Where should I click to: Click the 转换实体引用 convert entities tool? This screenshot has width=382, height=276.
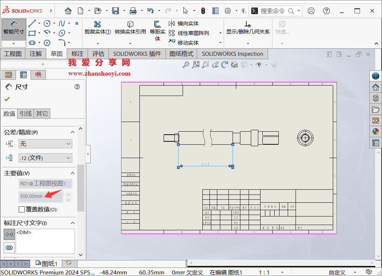[x=130, y=28]
